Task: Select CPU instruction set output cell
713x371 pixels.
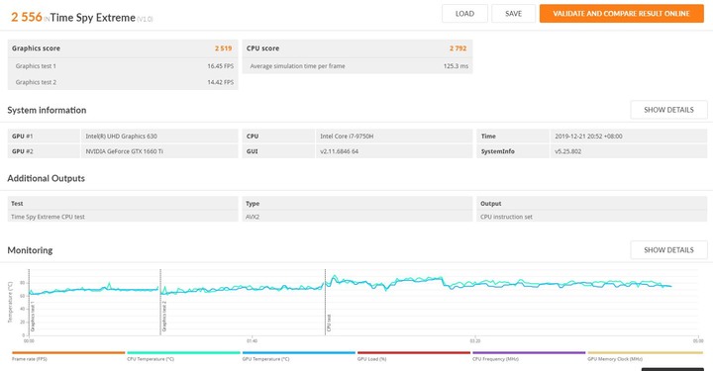Action: [591, 217]
